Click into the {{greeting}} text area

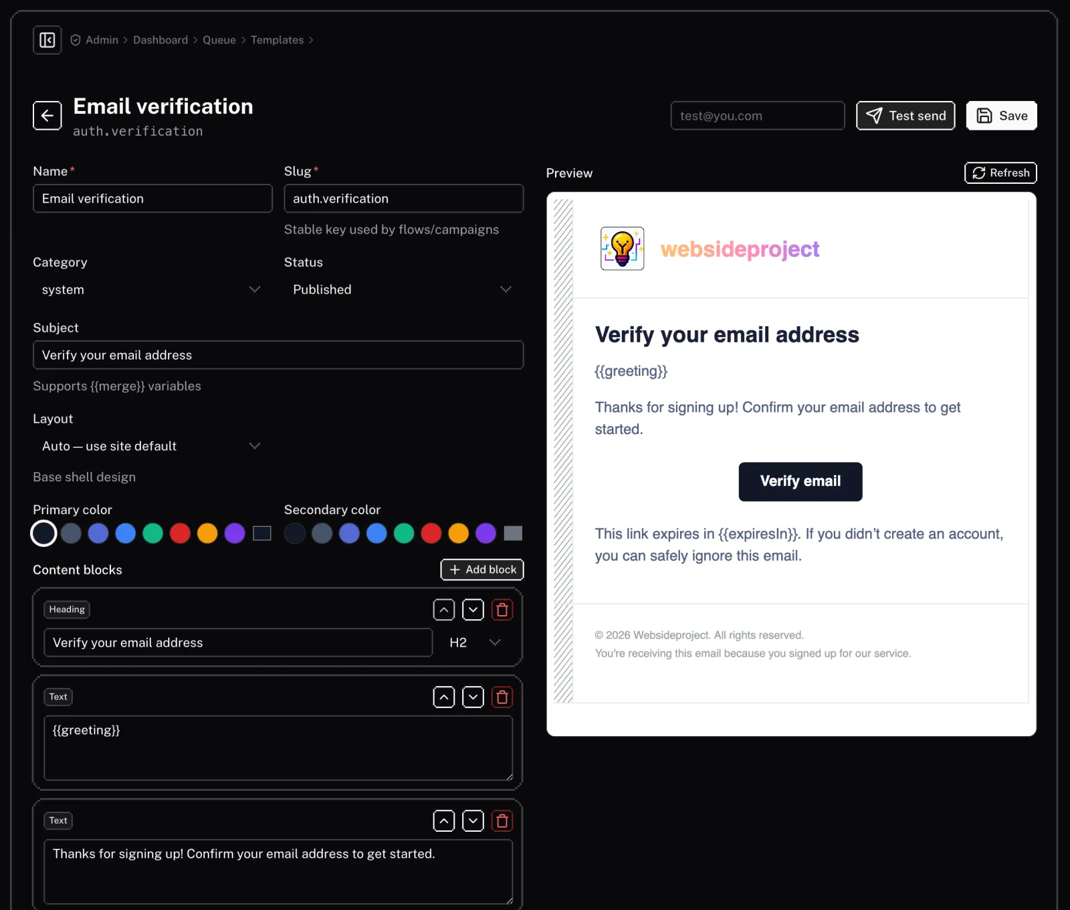[x=278, y=748]
